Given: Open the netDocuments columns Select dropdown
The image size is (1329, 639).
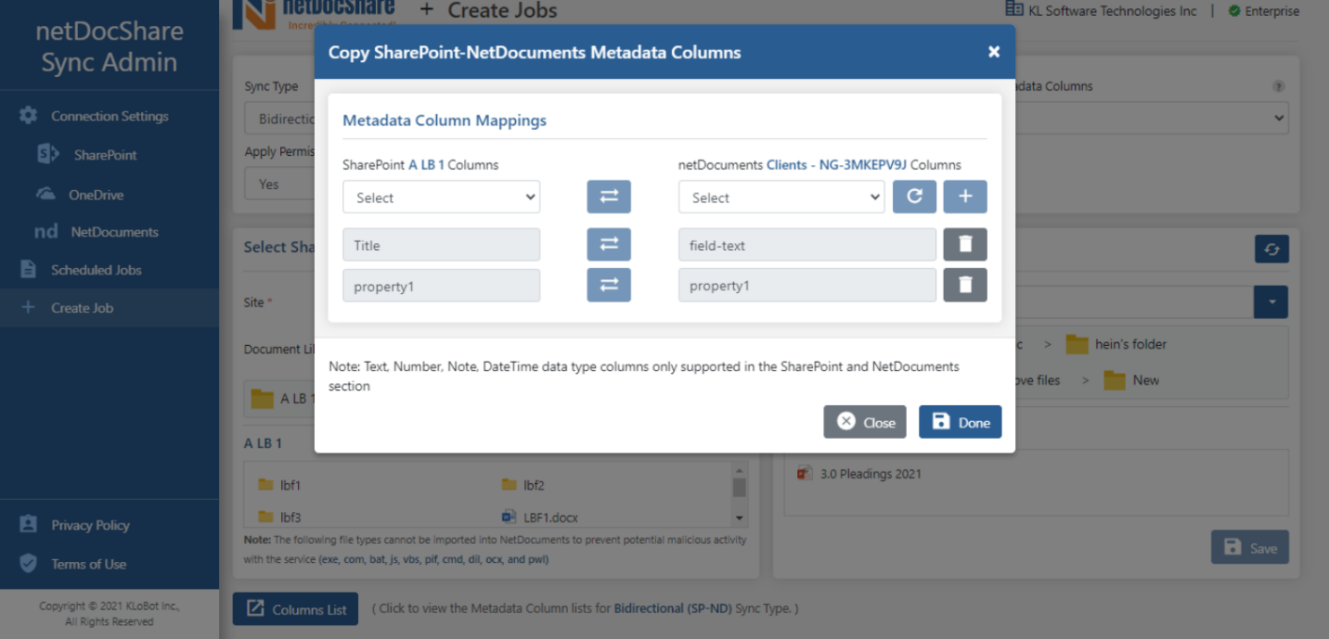Looking at the screenshot, I should click(781, 197).
